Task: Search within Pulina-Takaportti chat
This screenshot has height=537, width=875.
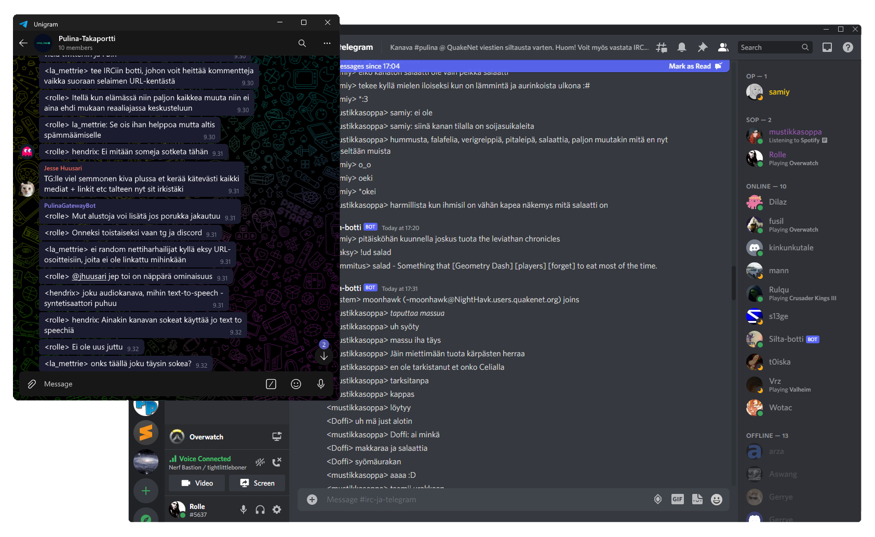Action: (302, 43)
